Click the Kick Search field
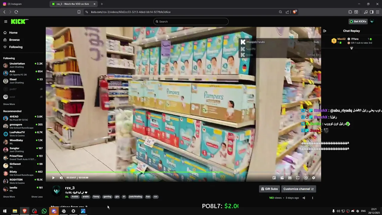This screenshot has height=215, width=382. click(191, 21)
